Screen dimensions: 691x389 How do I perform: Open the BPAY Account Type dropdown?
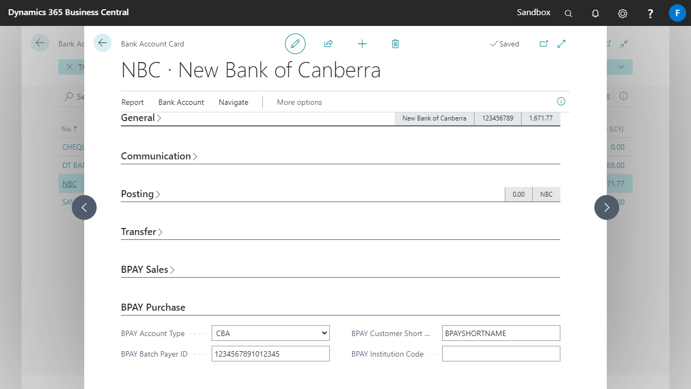point(270,333)
